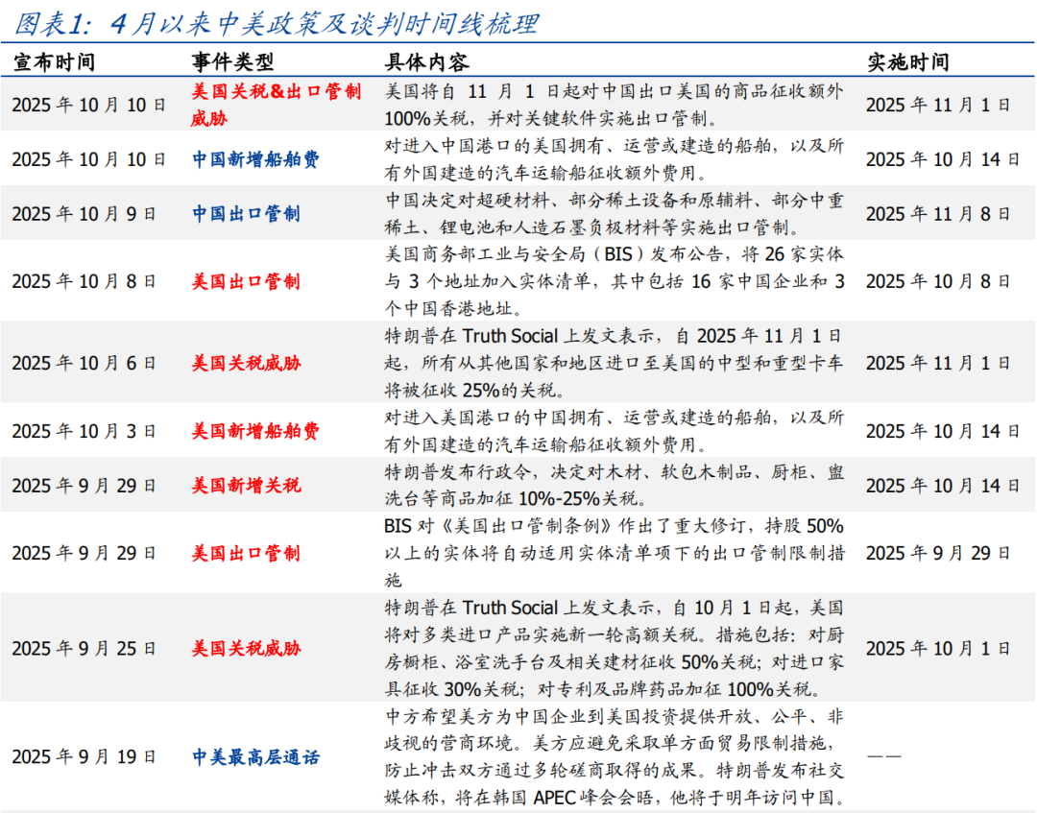Select the announcement date 2025年10月9日
1037x813 pixels.
click(x=84, y=213)
